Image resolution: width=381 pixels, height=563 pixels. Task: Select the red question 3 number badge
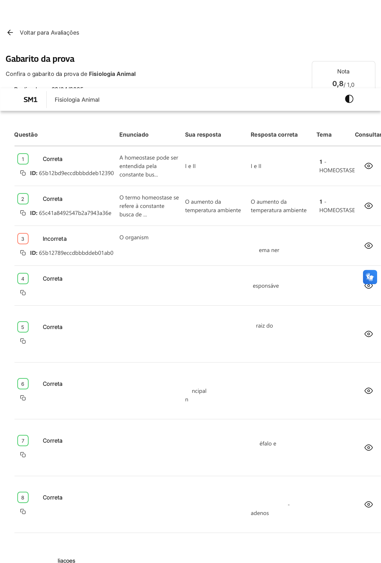tap(23, 239)
